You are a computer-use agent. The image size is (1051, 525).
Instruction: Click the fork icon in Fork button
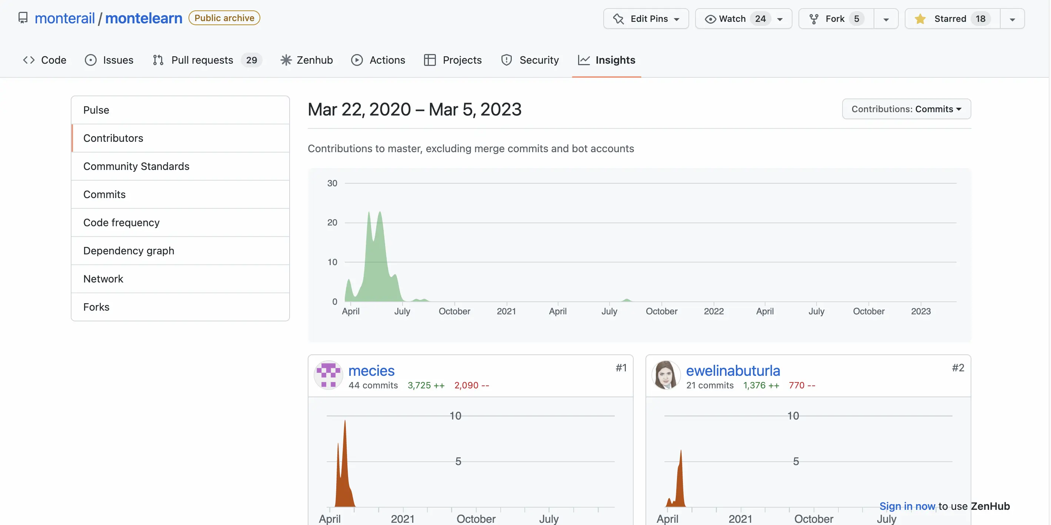coord(814,19)
